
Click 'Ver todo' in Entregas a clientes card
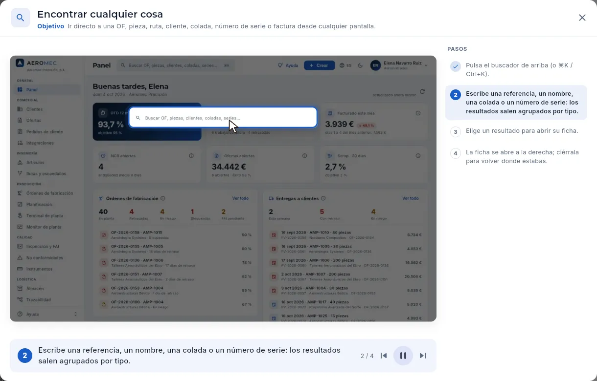point(411,199)
